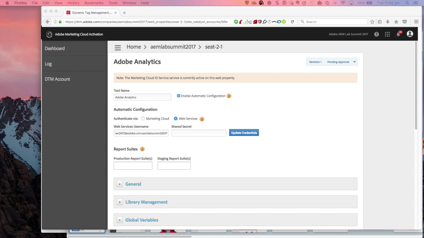Go back with Firefox back arrow
Screen dimensions: 424x238
click(x=47, y=22)
